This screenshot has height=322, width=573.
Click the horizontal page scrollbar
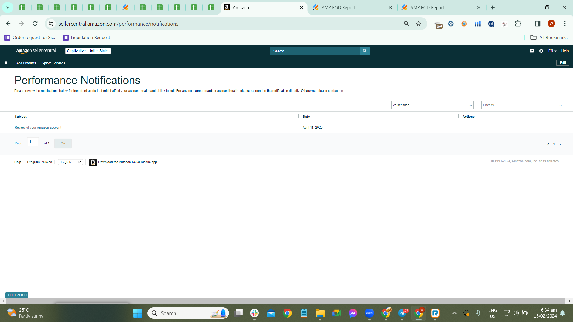pyautogui.click(x=286, y=301)
